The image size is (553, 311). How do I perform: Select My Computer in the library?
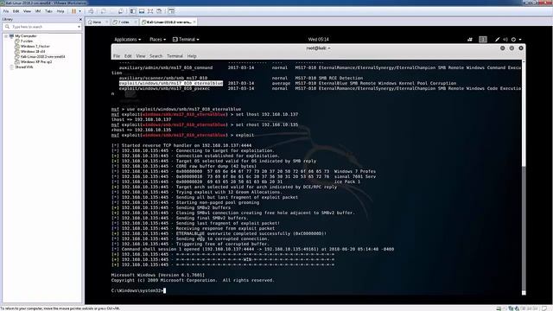pyautogui.click(x=26, y=36)
